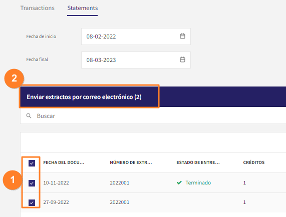Click the search magnifier icon

29,116
